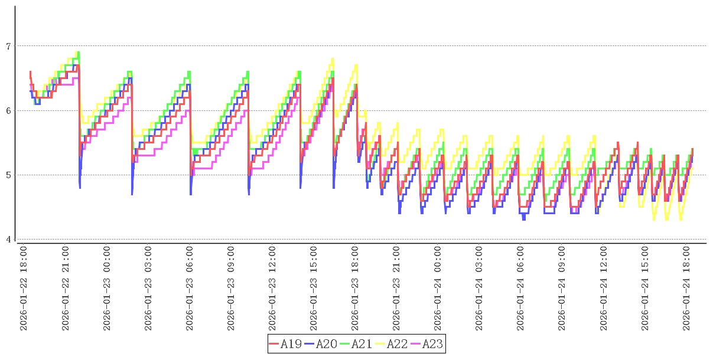This screenshot has width=713, height=354.
Task: Click the y-axis value 6 label
Action: 8,110
